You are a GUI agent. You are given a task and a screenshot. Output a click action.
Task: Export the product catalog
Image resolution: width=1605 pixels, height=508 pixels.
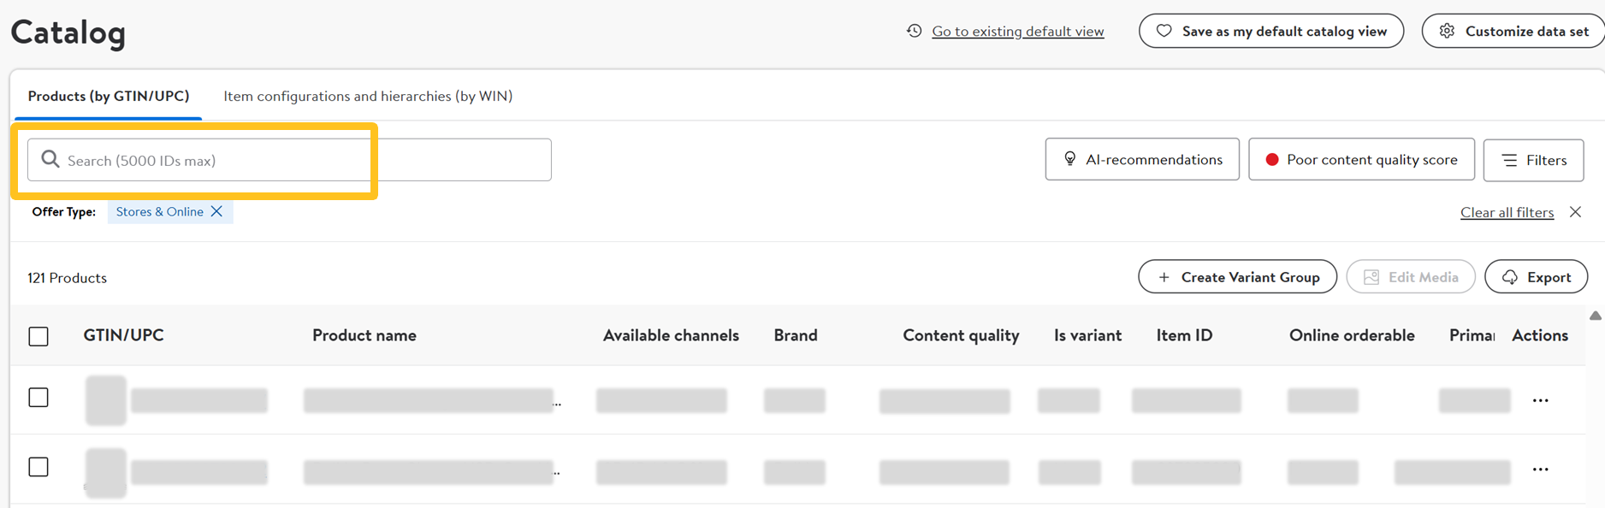(x=1536, y=277)
